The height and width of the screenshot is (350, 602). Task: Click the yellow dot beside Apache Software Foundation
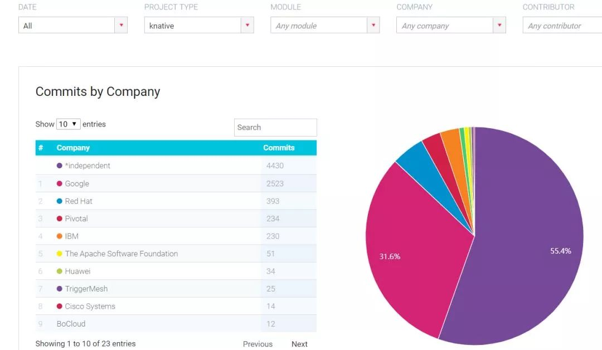(x=60, y=254)
